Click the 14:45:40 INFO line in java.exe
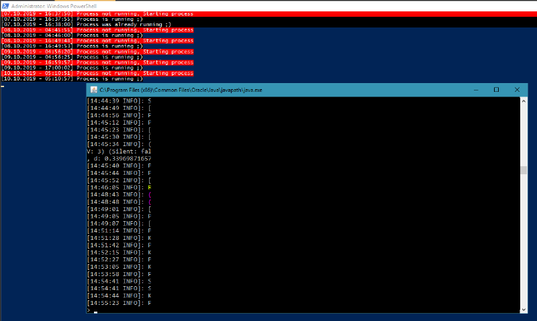Viewport: 537px width, 321px height. click(x=119, y=166)
